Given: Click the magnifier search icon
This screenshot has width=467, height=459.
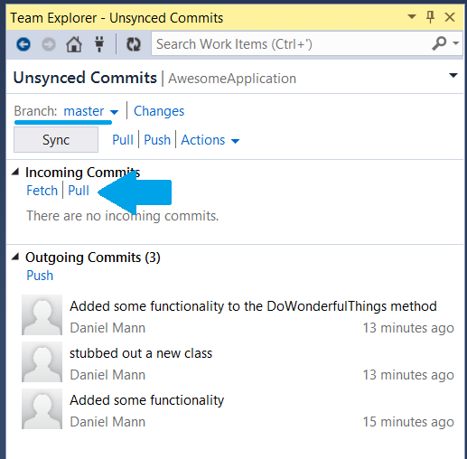Looking at the screenshot, I should click(x=439, y=43).
